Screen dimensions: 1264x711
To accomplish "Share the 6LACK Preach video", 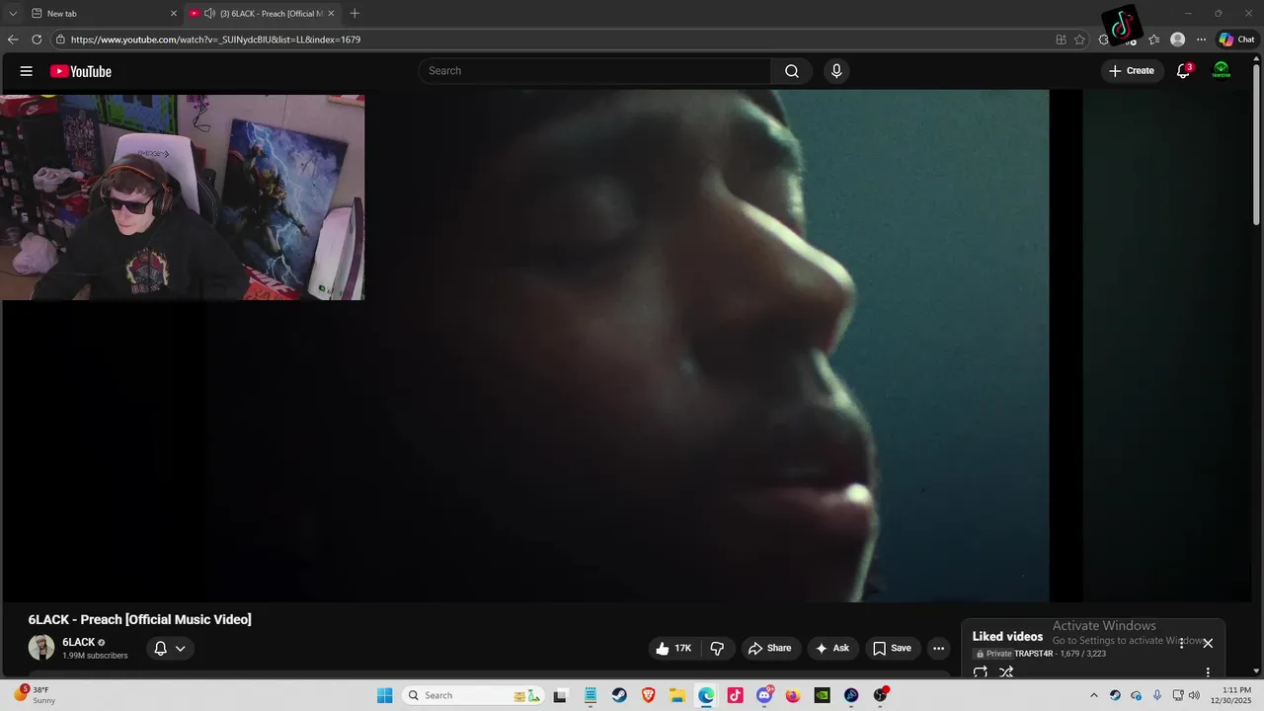I will (770, 649).
